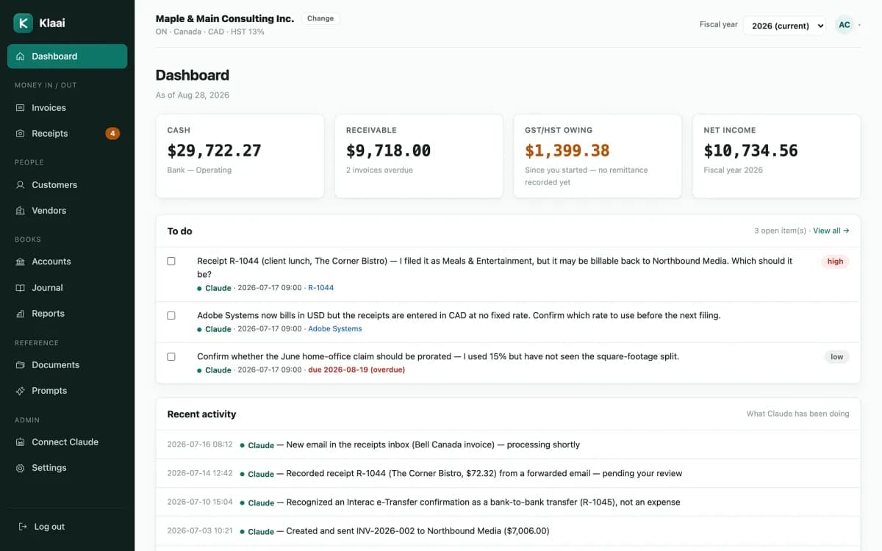This screenshot has width=882, height=551.
Task: Click the Accounts bank icon
Action: tap(21, 262)
